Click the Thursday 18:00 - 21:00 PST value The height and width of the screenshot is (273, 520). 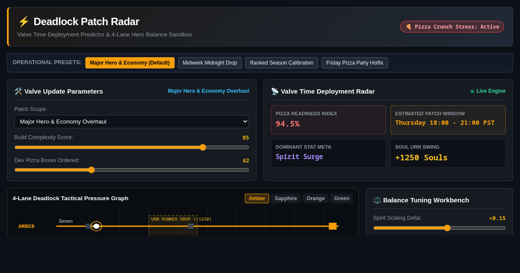(x=445, y=123)
